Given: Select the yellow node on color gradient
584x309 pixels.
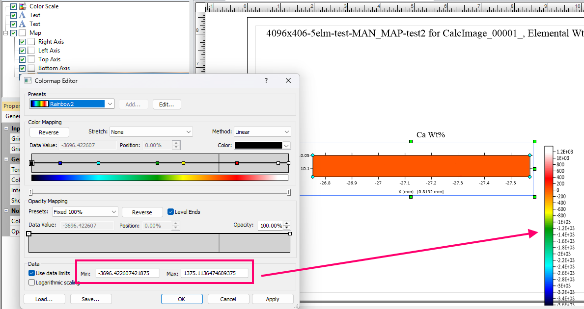Looking at the screenshot, I should click(x=183, y=163).
